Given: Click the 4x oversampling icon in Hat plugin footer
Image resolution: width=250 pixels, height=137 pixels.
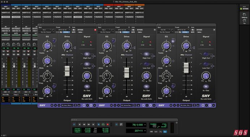Looking at the screenshot, I should tap(94, 105).
